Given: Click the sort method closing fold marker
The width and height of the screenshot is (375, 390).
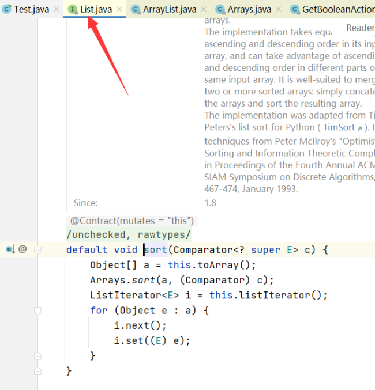Looking at the screenshot, I should (37, 371).
